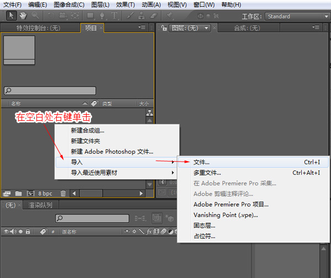Toggle the adjustment layer switch column
The width and height of the screenshot is (331, 278).
(x=170, y=232)
